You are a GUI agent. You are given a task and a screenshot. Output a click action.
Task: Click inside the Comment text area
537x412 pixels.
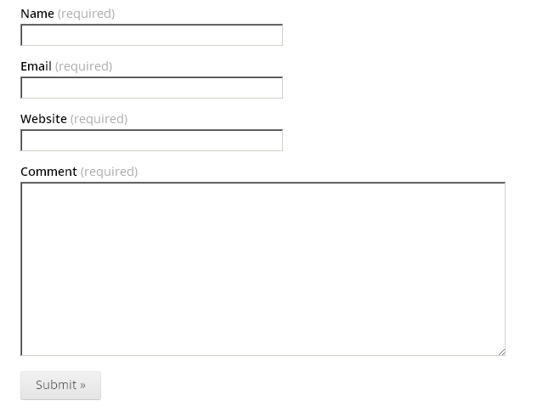(263, 269)
